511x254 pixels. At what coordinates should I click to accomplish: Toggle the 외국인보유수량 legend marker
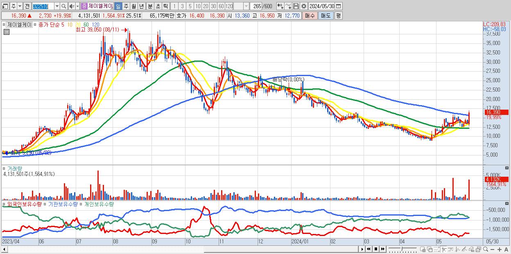point(5,204)
